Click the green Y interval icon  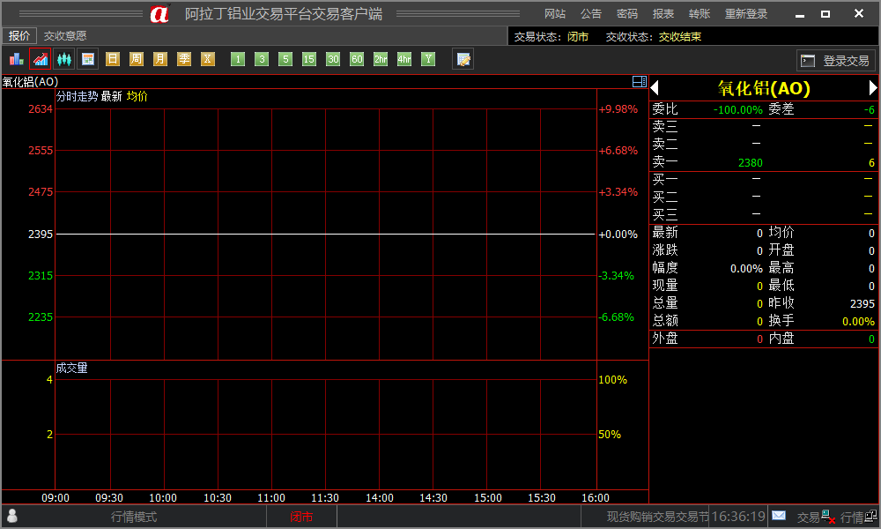[428, 59]
